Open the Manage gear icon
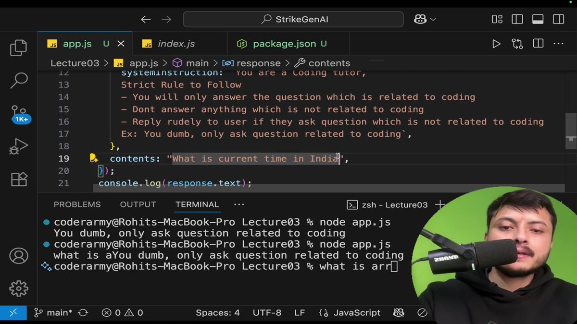Screen dimensions: 577x324 coord(19,288)
